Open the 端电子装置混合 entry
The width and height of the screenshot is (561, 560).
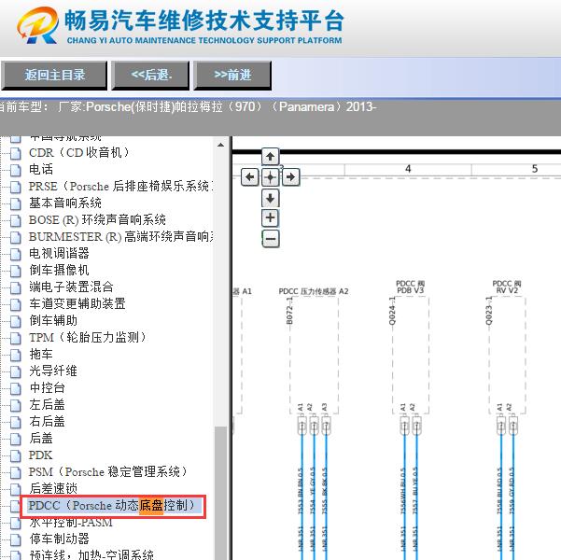(71, 287)
